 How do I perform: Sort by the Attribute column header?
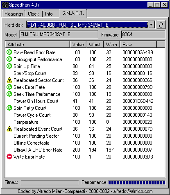38,45
